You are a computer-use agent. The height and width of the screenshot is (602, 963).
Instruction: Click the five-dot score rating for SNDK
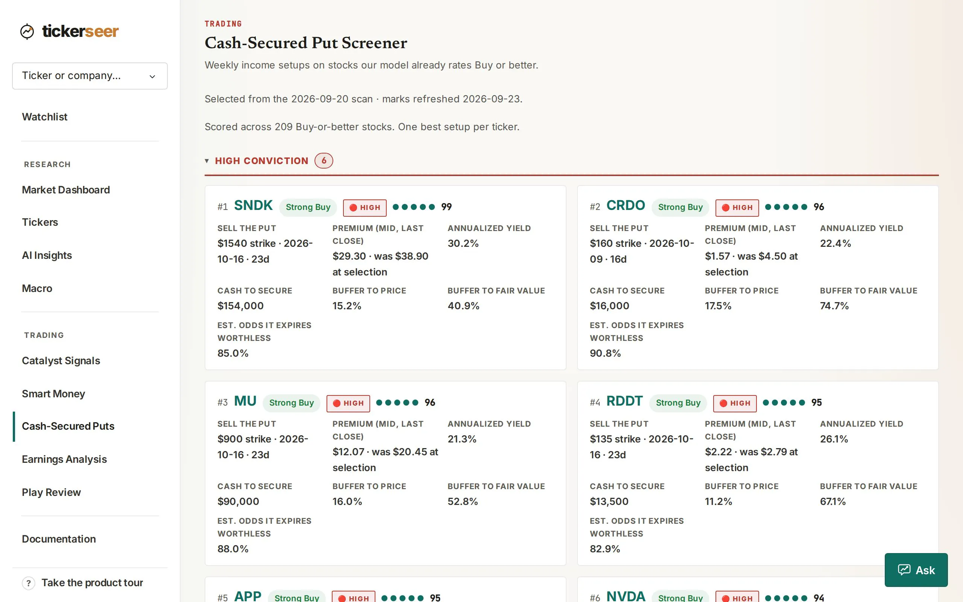click(414, 207)
